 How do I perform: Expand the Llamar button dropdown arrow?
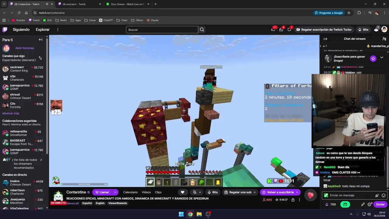point(115,192)
